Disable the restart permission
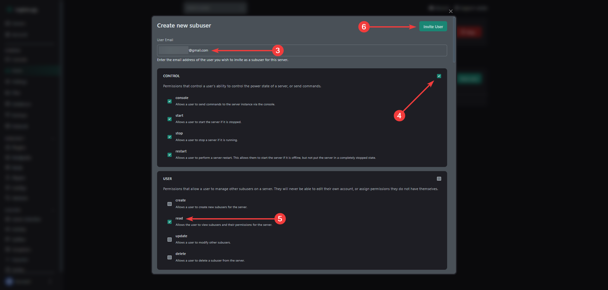Viewport: 608px width, 290px height. click(169, 155)
